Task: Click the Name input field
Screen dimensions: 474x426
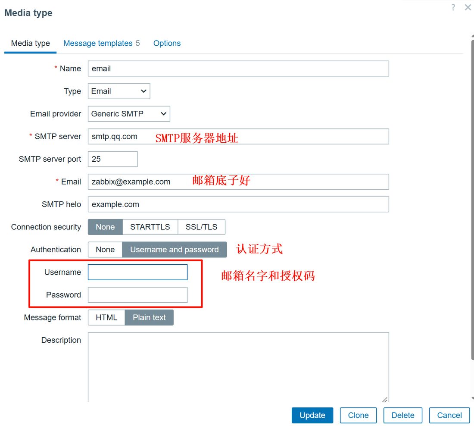Action: pos(238,69)
